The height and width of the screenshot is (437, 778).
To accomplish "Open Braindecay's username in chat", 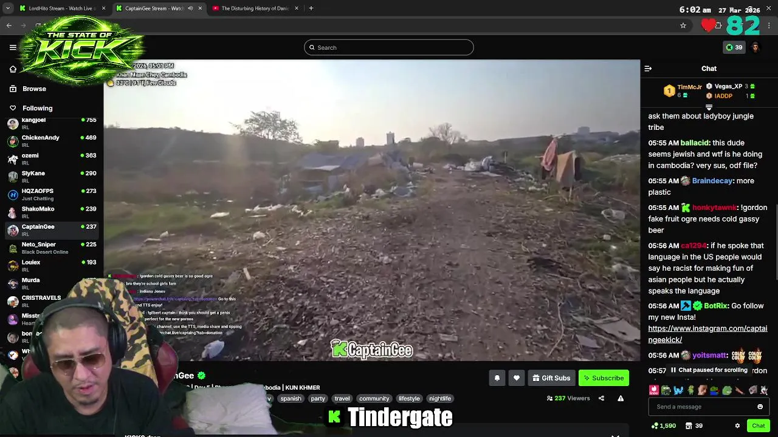I will (712, 181).
